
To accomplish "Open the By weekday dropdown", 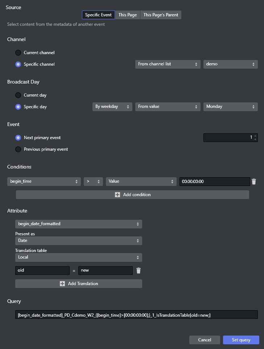I will point(112,107).
